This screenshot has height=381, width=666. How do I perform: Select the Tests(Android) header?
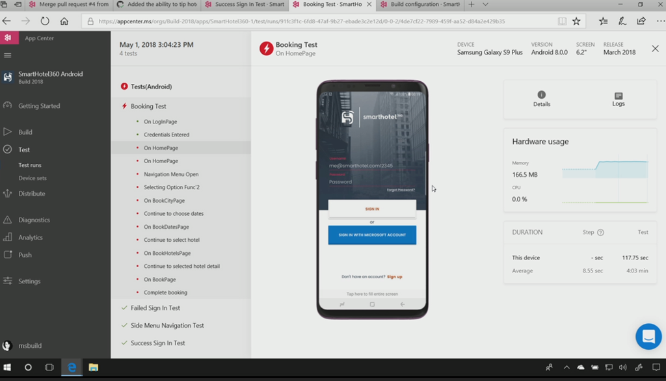tap(151, 86)
